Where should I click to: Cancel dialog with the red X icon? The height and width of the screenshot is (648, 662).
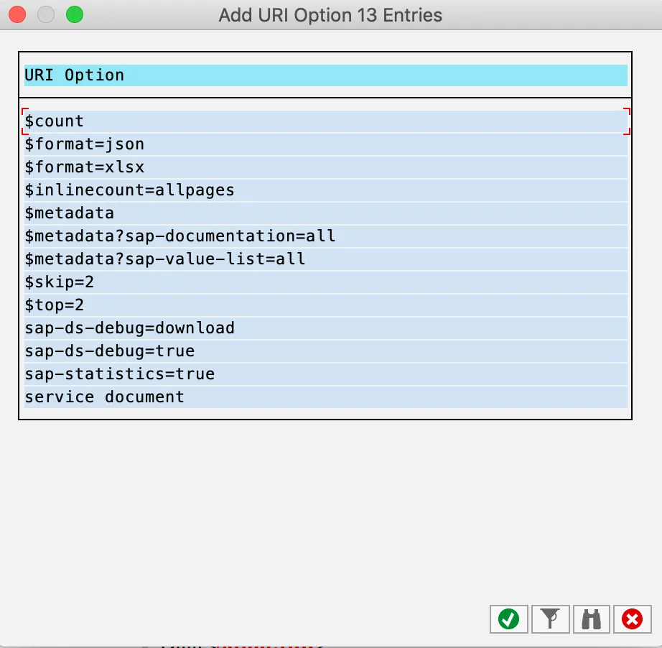633,619
